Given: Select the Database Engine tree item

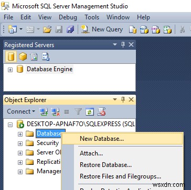Looking at the screenshot, I should point(49,69).
